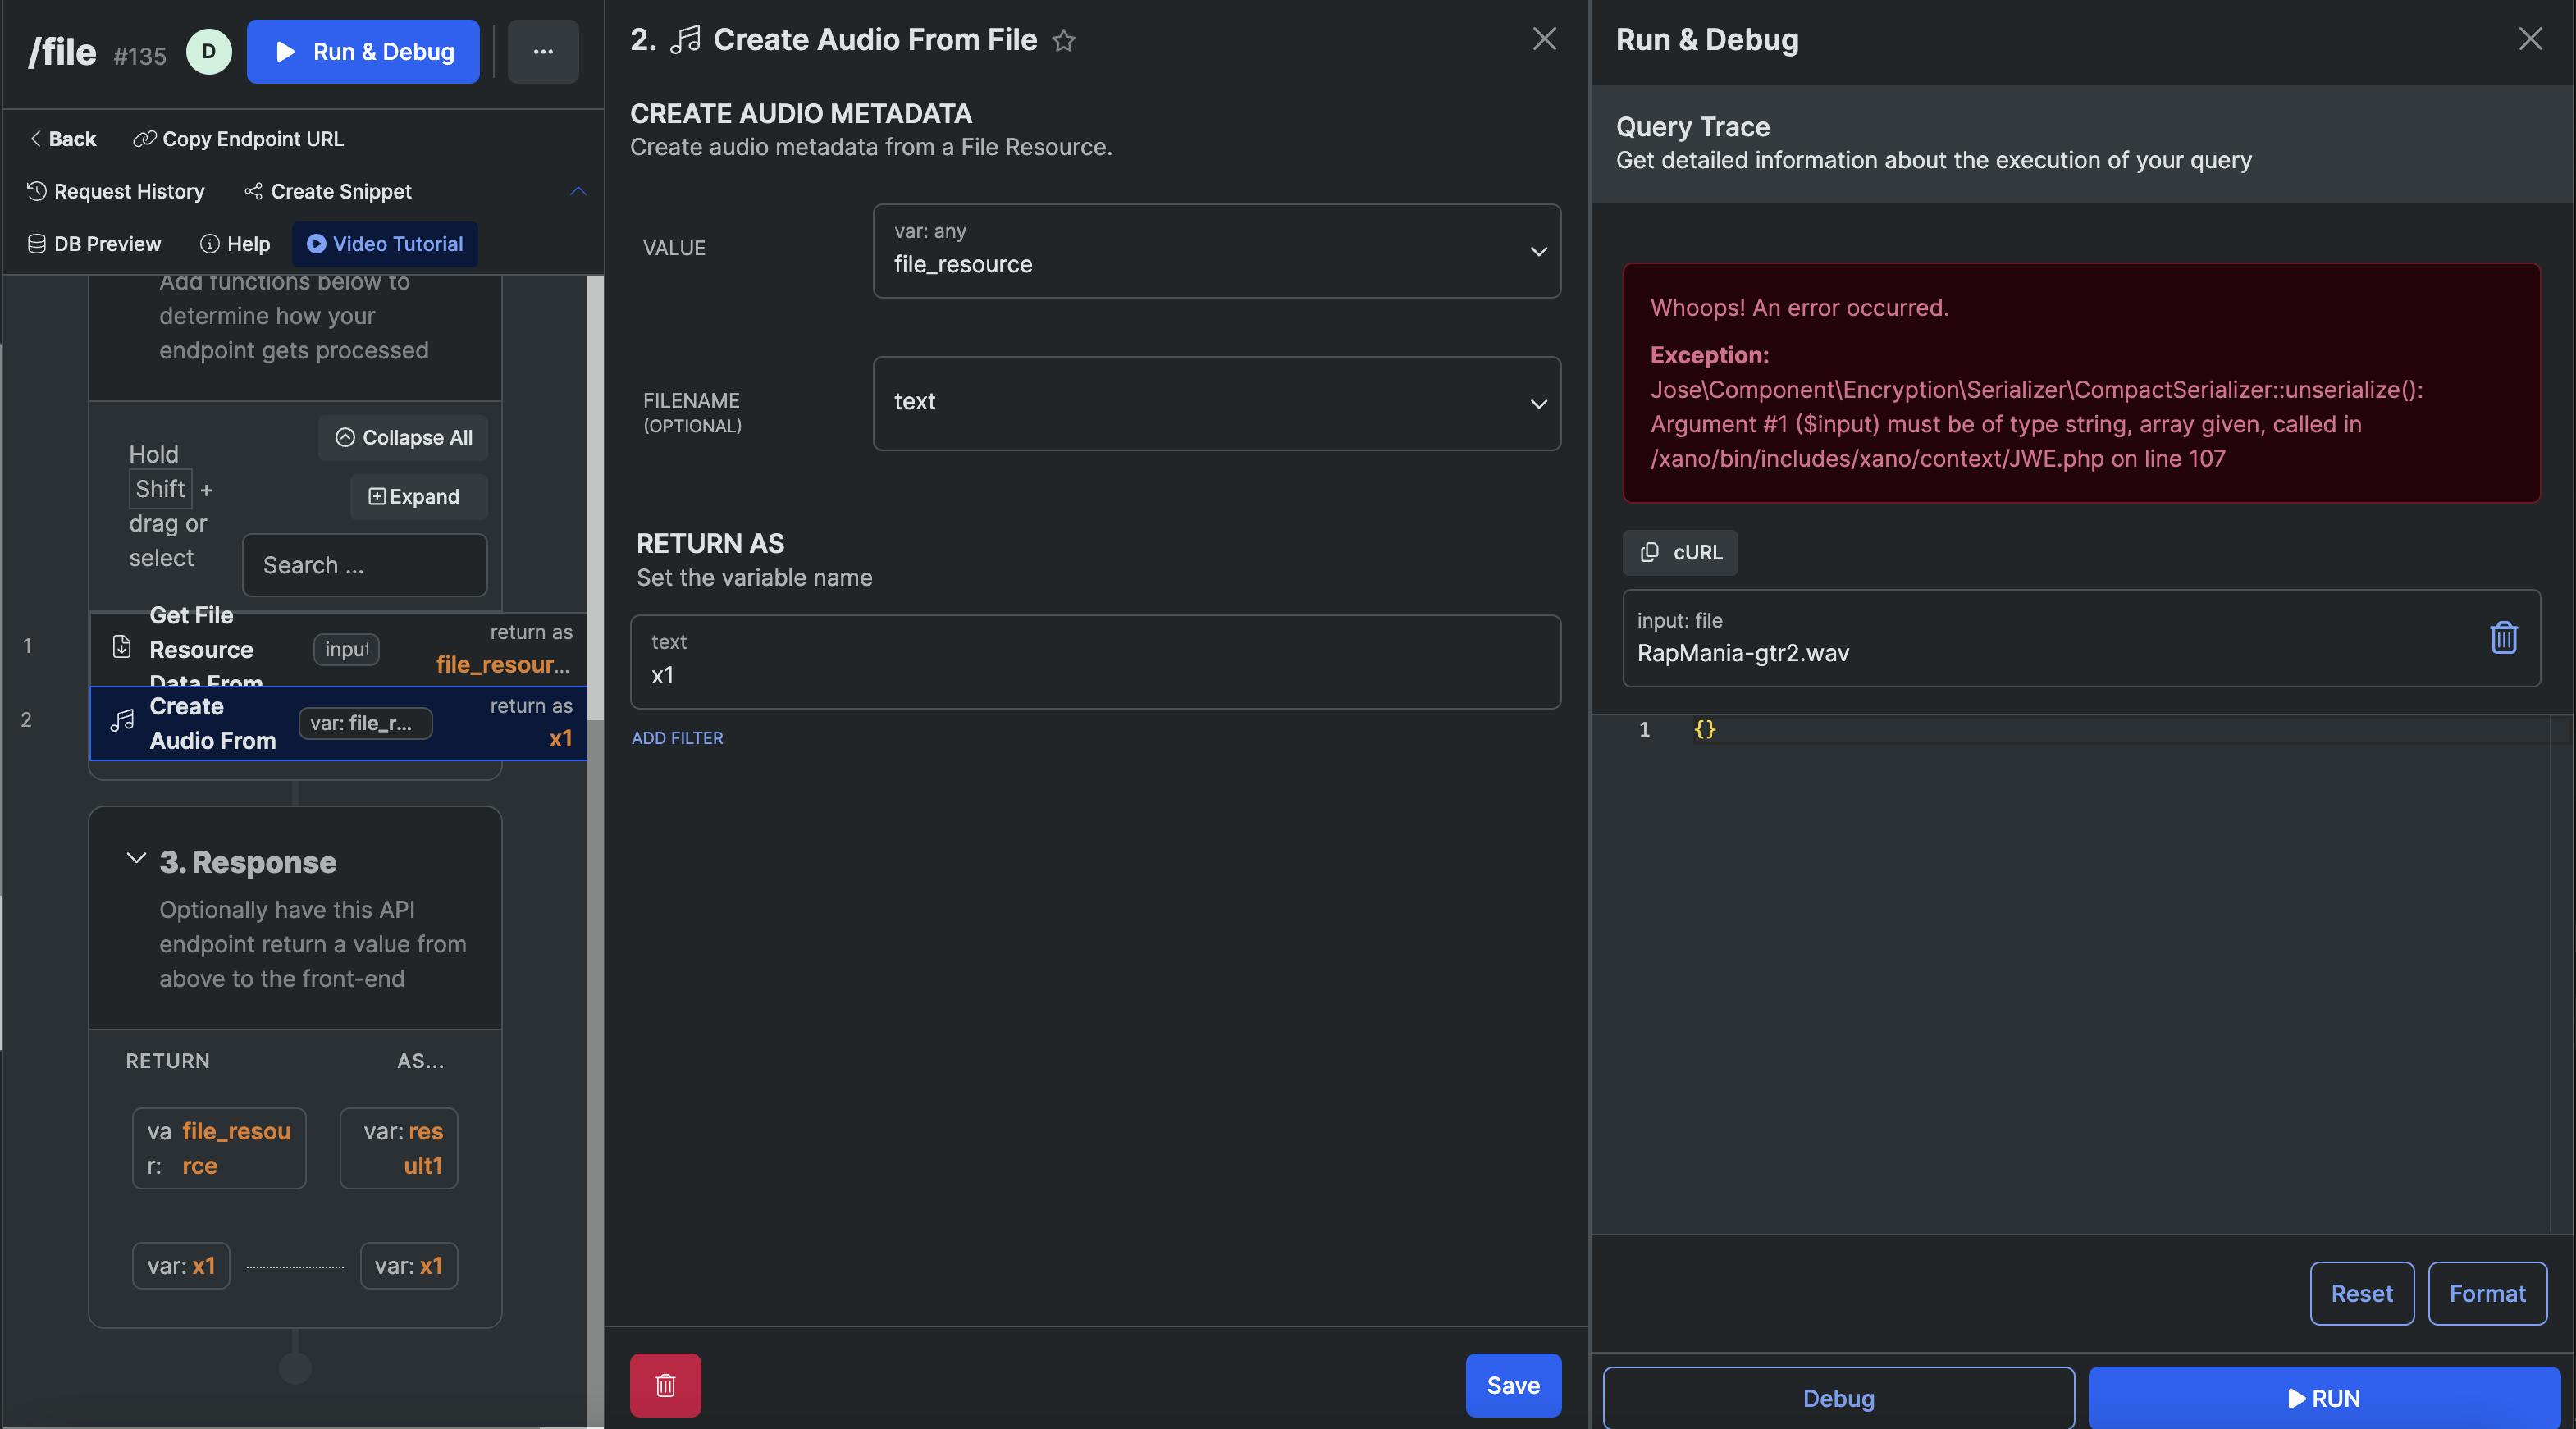The width and height of the screenshot is (2576, 1429).
Task: Open the three-dots more options menu
Action: 543,51
